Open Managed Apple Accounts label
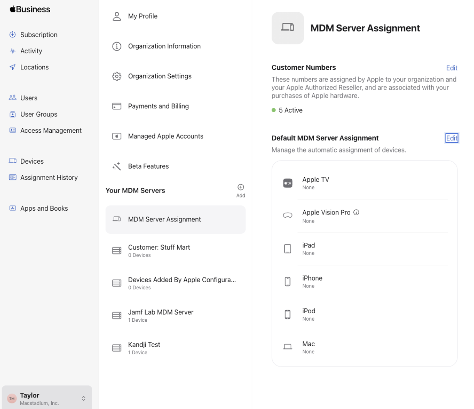 click(166, 136)
